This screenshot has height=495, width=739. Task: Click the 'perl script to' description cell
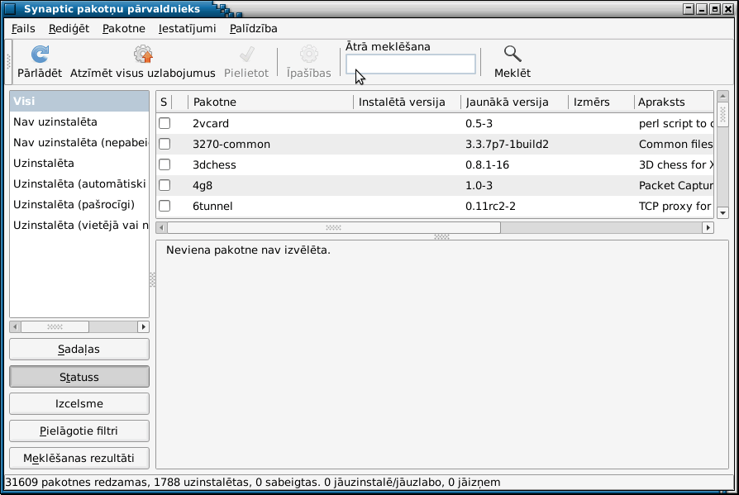[676, 123]
